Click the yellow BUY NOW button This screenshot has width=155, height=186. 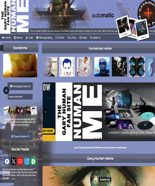click(48, 131)
